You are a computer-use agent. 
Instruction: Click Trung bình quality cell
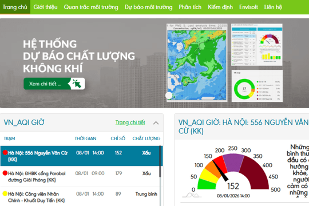(x=146, y=194)
